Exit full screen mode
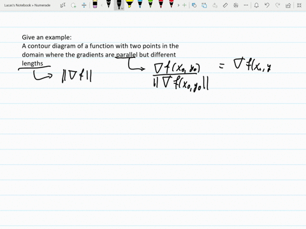Image resolution: width=306 pixels, height=229 pixels. (299, 5)
